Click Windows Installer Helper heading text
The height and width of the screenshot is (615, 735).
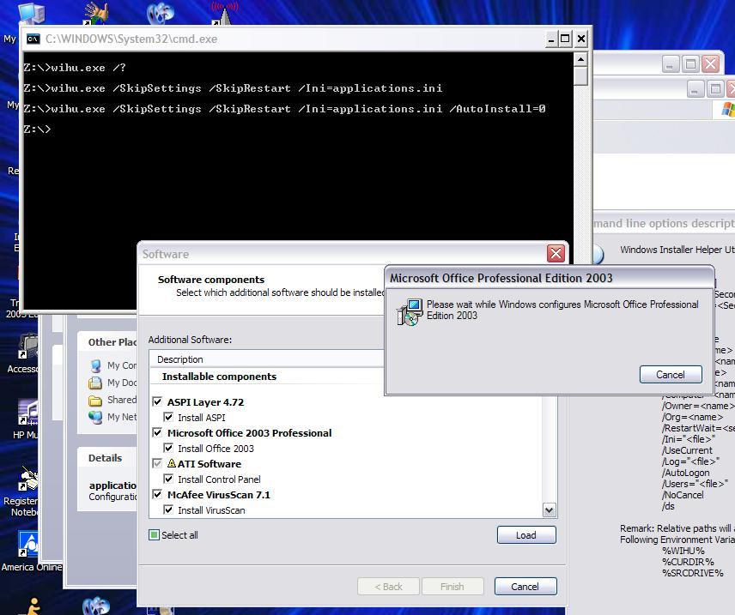(677, 250)
